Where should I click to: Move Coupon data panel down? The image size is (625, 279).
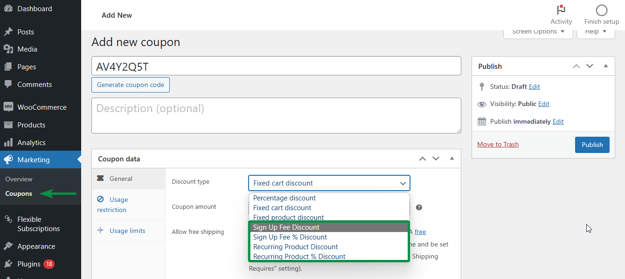click(436, 159)
